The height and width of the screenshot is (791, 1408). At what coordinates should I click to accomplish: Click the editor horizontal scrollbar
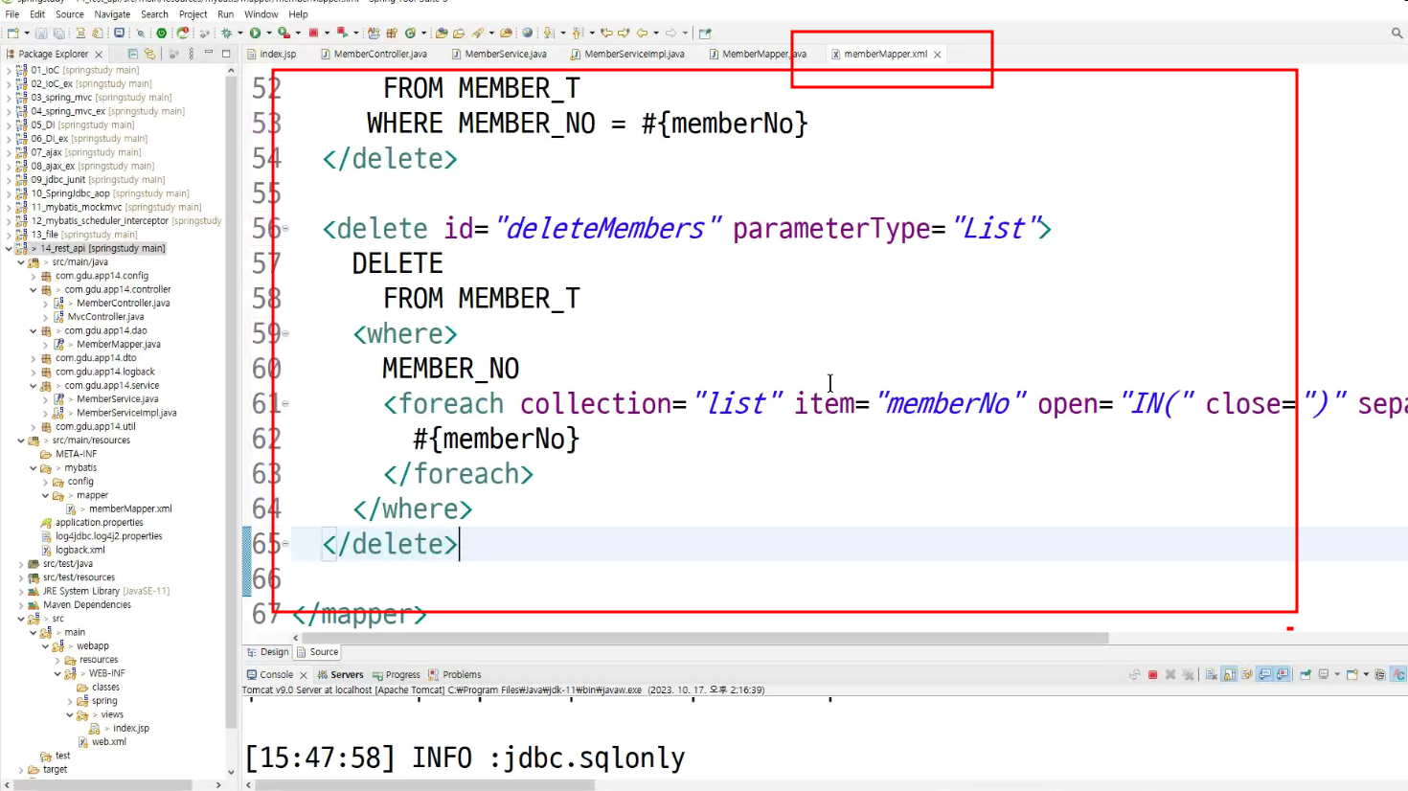pyautogui.click(x=706, y=638)
